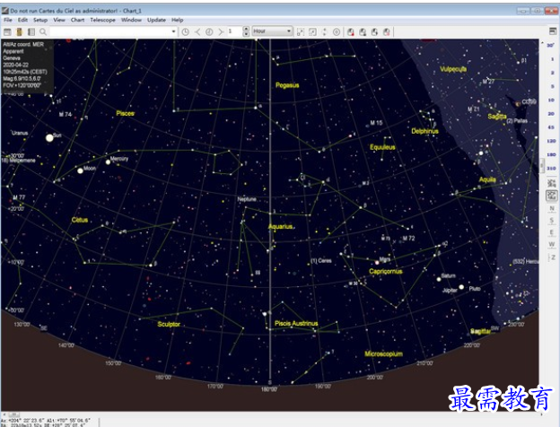
Task: Click the right sidebar collapse handle
Action: coord(542,165)
